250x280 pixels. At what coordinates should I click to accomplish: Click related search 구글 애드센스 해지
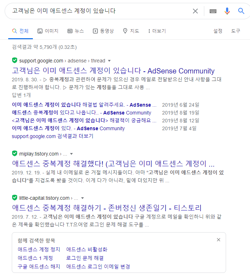coord(39,266)
